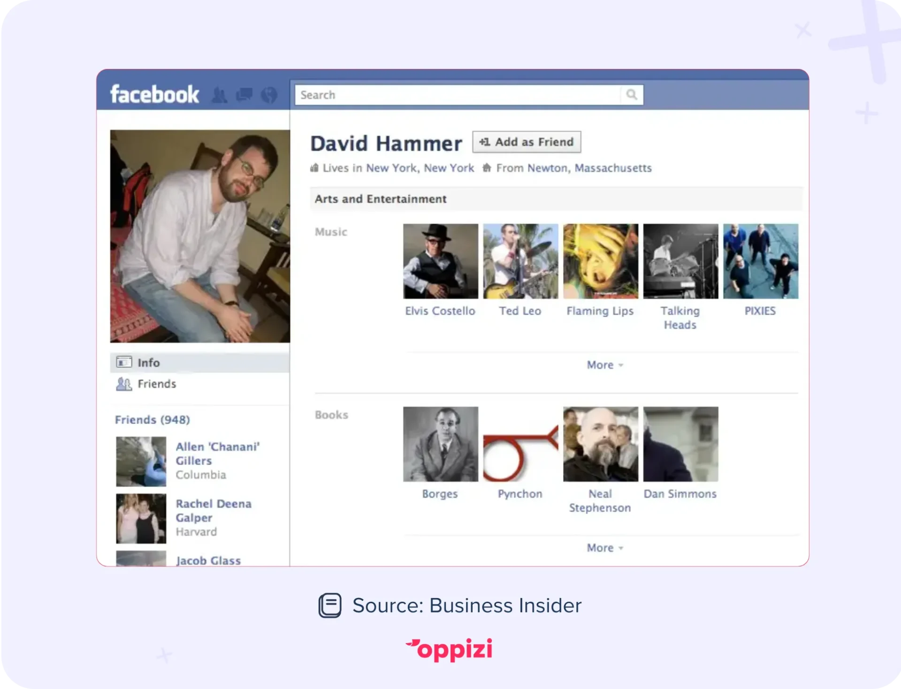Open Borges portrait thumbnail
Screen dimensions: 901x689
coord(441,444)
